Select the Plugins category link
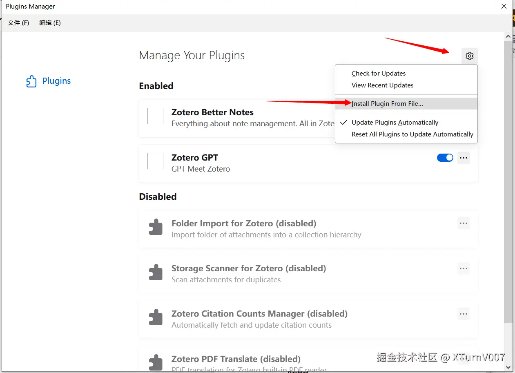Viewport: 515px width, 373px height. [49, 81]
